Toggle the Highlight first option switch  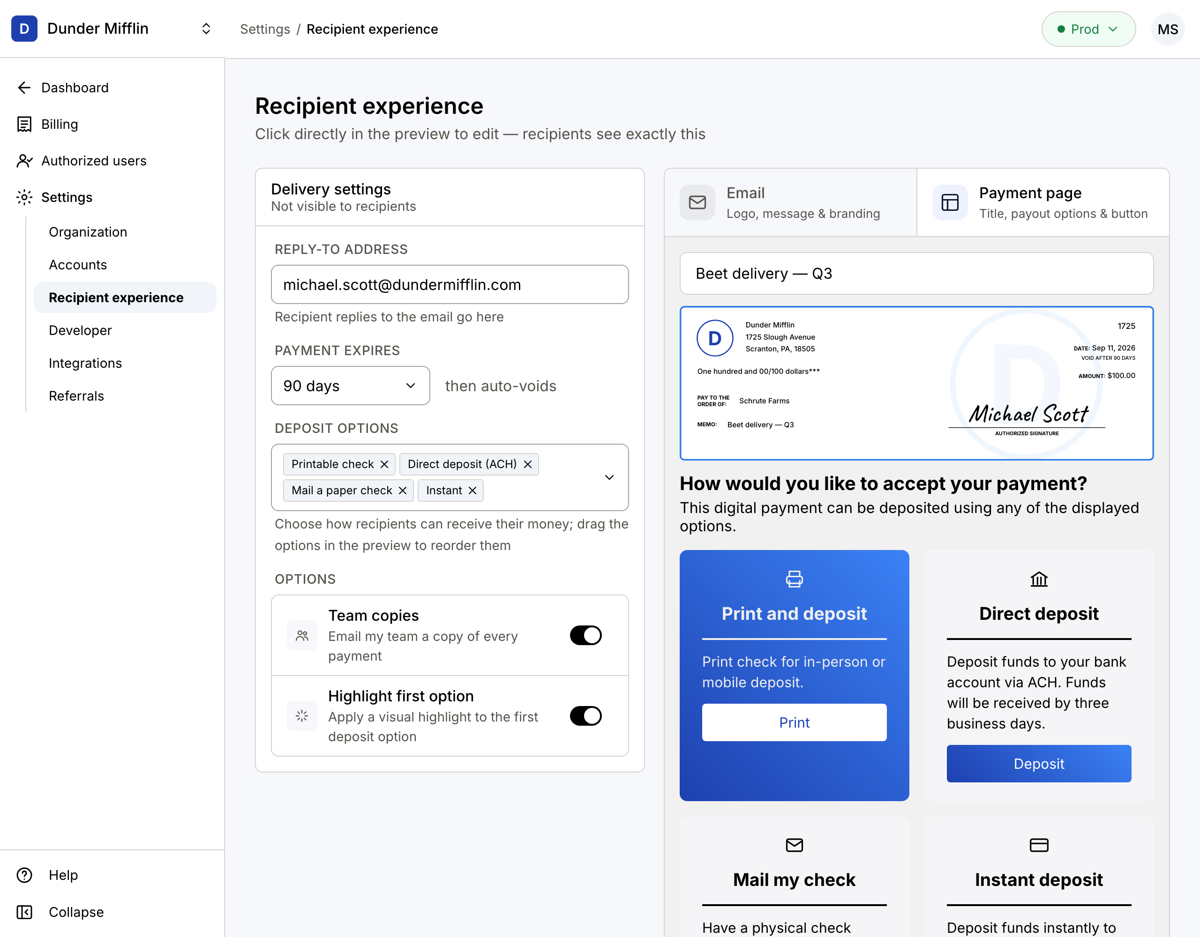tap(585, 716)
